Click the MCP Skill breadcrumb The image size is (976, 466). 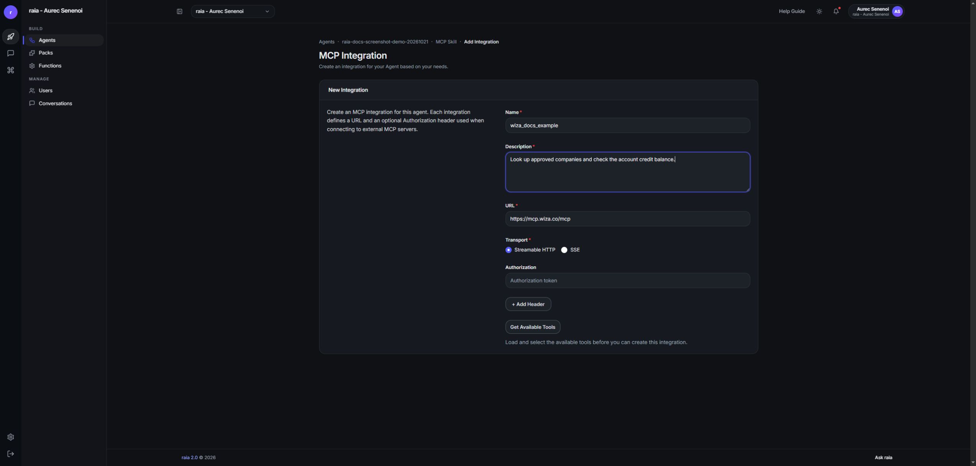446,42
